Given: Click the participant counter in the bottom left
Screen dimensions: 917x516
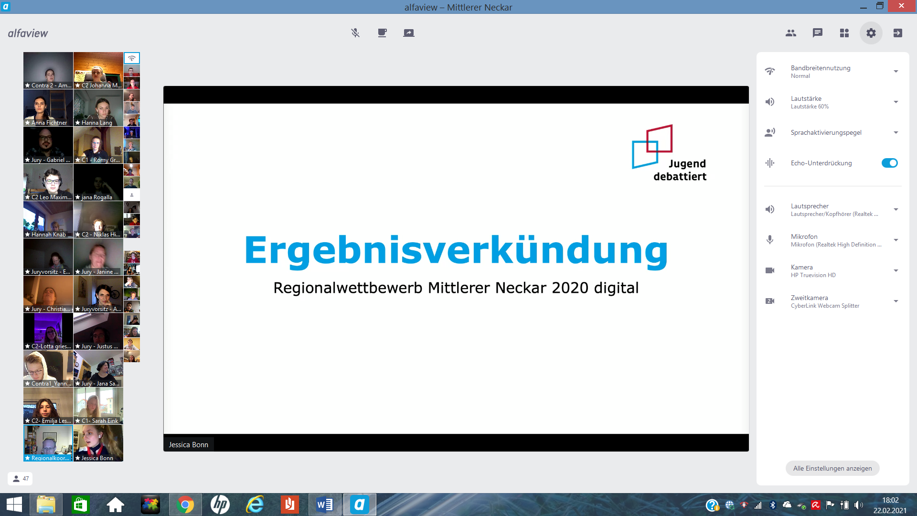Looking at the screenshot, I should point(20,478).
